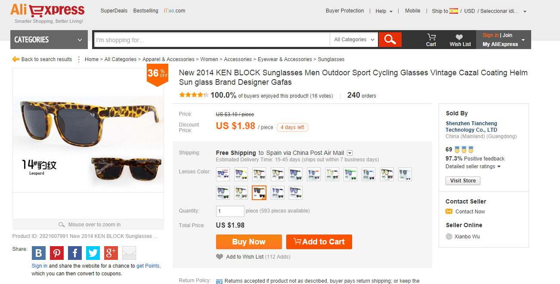Image resolution: width=560 pixels, height=284 pixels.
Task: Open the All Categories search filter dropdown
Action: click(354, 40)
